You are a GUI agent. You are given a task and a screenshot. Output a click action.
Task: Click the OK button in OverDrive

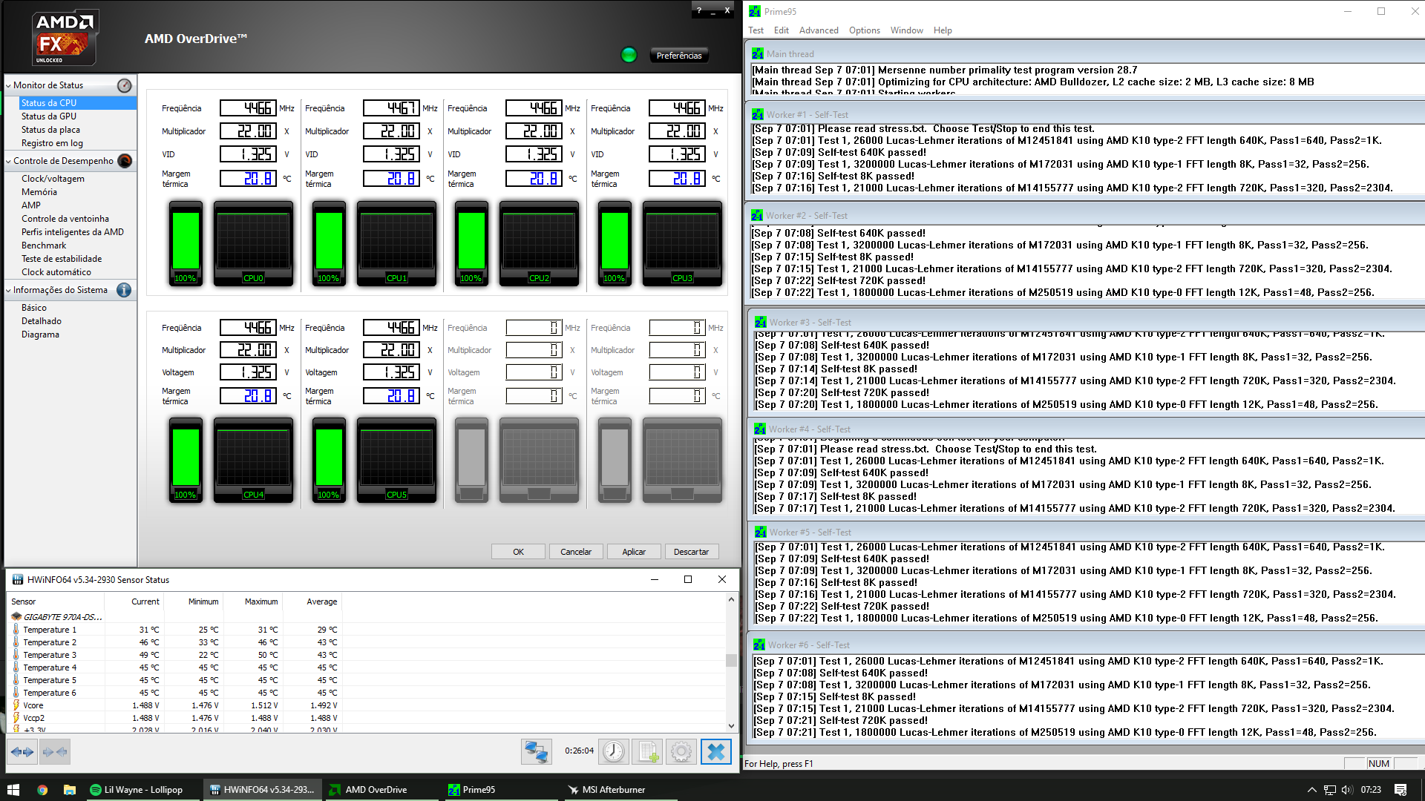[x=518, y=552]
